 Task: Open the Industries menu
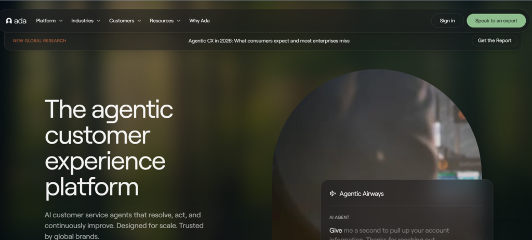click(x=86, y=21)
